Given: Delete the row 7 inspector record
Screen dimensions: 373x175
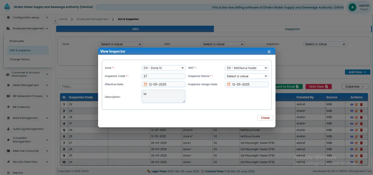Looking at the screenshot, I should tap(361, 143).
